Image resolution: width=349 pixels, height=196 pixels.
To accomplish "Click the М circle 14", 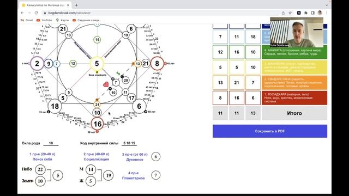I will click(x=91, y=169).
